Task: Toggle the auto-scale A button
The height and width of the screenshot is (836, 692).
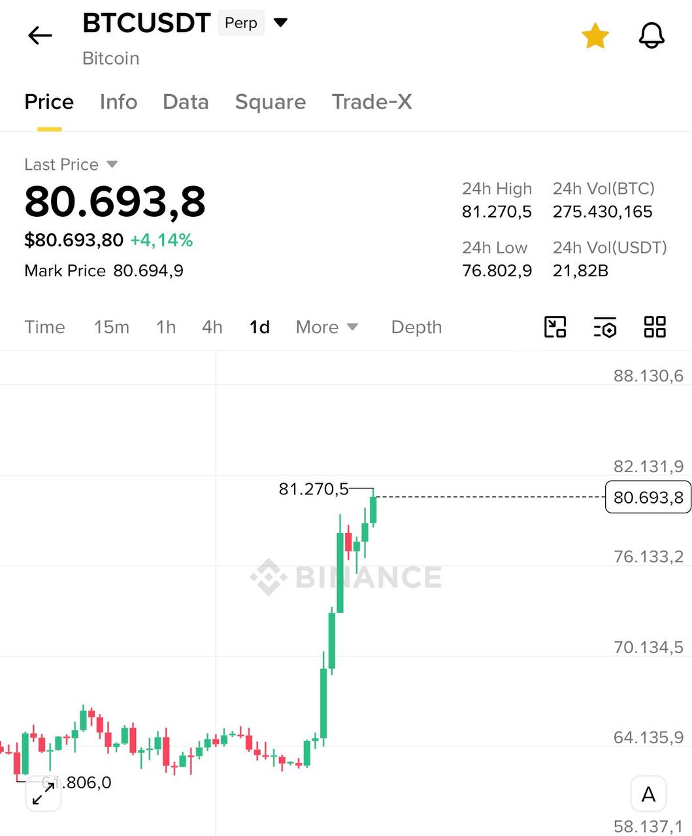Action: pos(648,794)
